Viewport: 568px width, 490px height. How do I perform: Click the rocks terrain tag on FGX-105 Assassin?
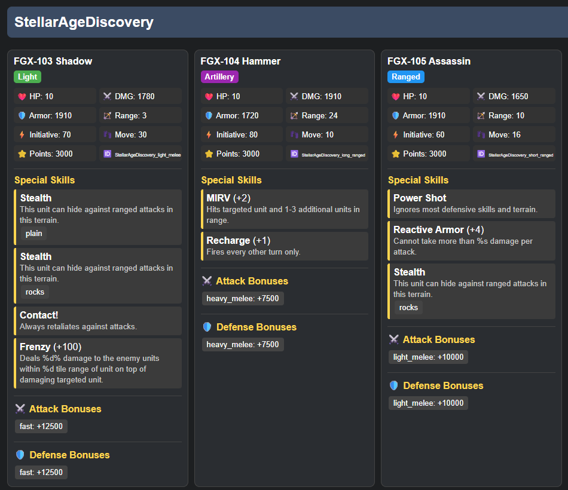(408, 308)
